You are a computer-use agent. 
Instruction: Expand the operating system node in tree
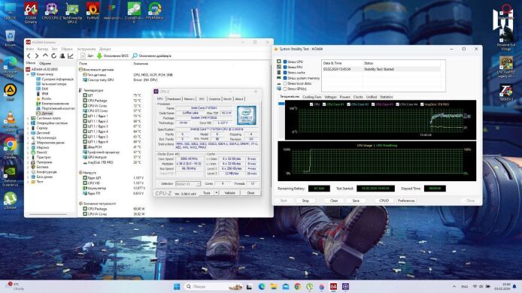coord(28,123)
